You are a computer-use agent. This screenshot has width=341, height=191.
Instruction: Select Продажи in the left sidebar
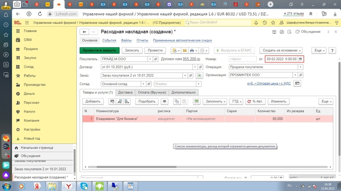[31, 49]
